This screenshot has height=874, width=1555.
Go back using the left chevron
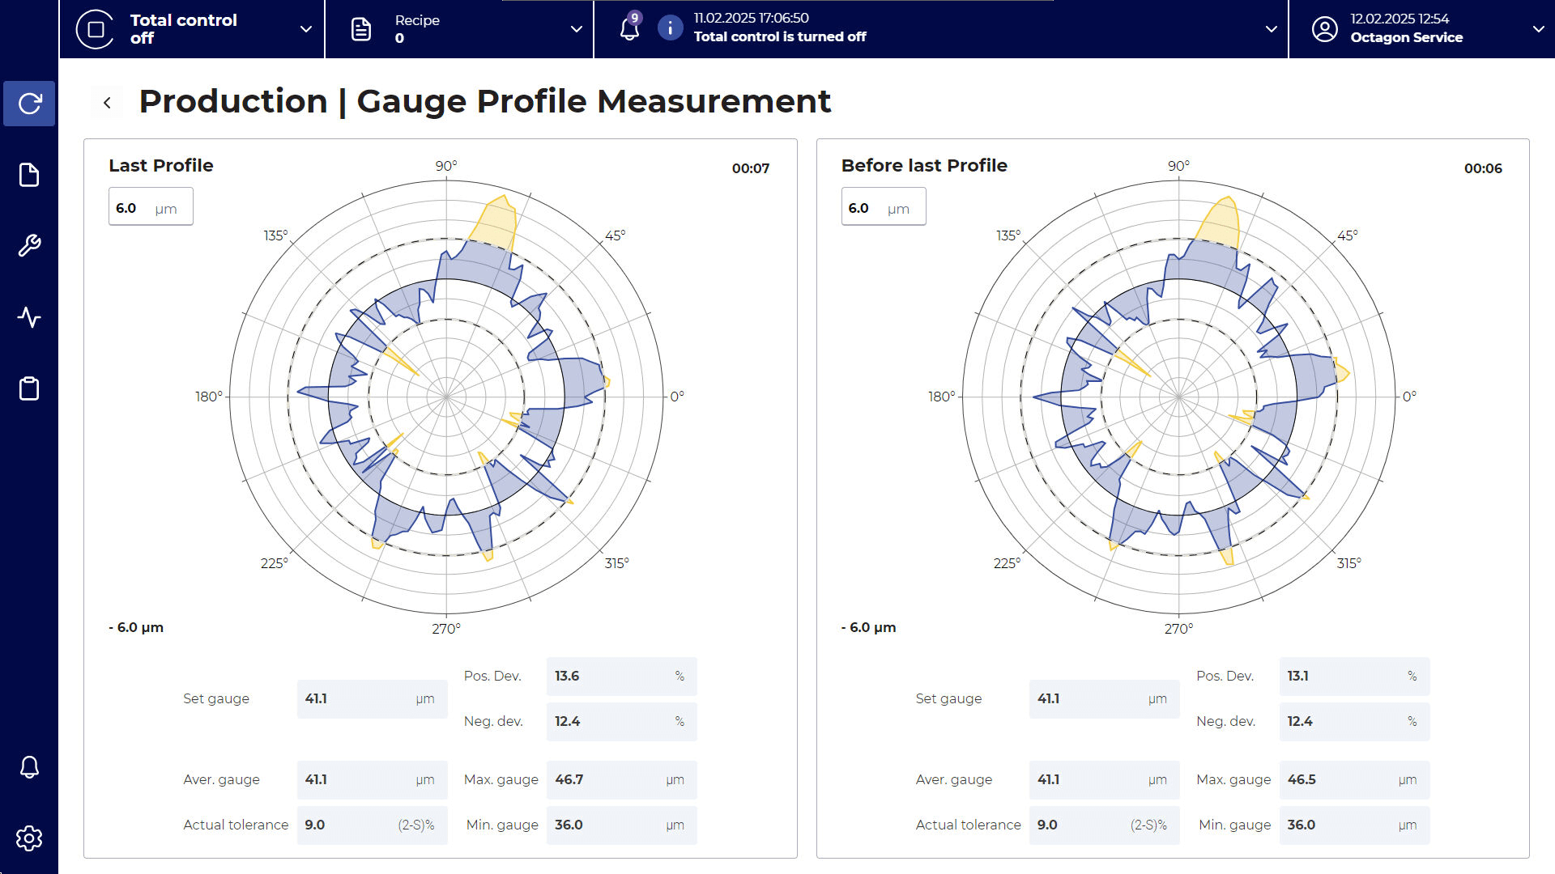point(107,103)
